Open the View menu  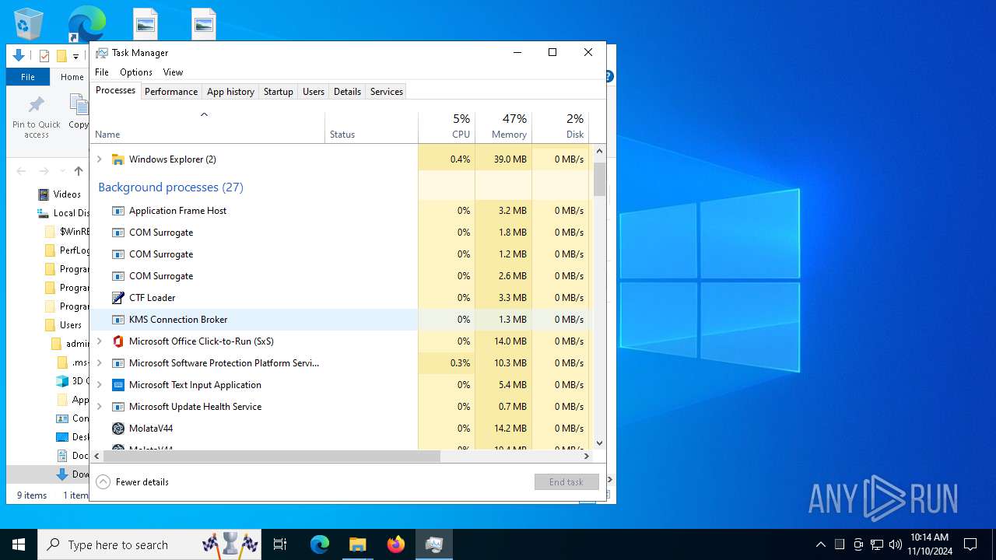point(173,72)
